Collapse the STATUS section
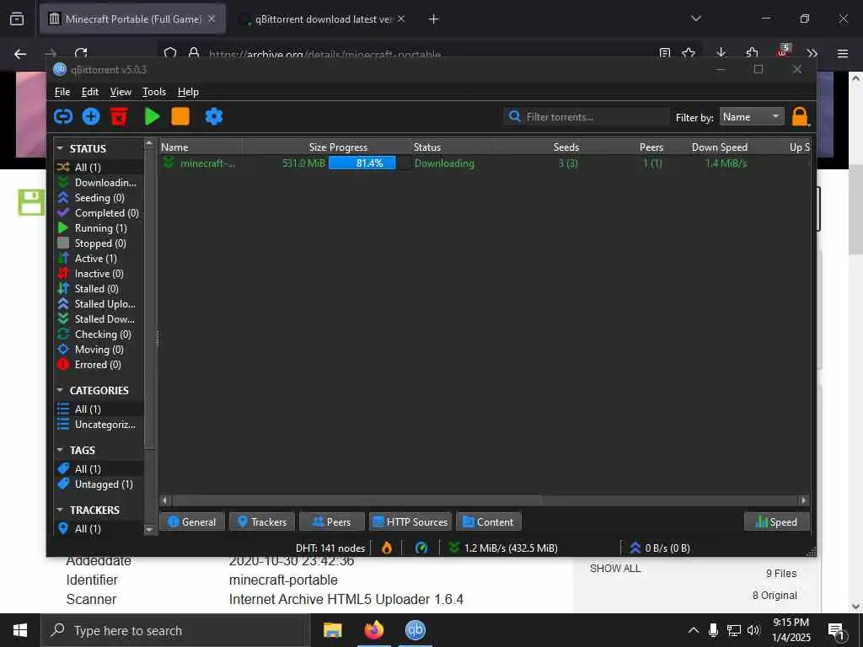This screenshot has width=863, height=647. (60, 148)
